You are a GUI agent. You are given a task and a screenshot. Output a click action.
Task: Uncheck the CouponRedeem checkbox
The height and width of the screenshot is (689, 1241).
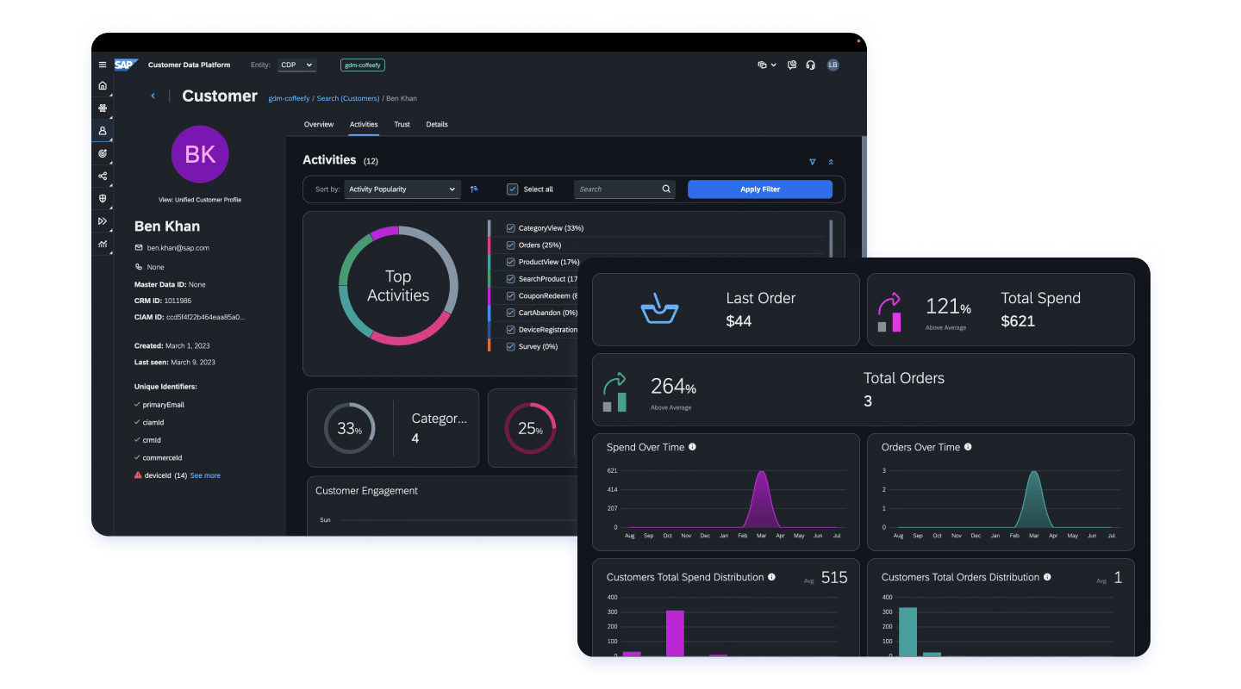(510, 295)
